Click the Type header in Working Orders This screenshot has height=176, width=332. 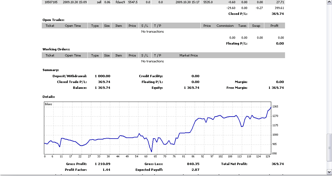point(95,56)
